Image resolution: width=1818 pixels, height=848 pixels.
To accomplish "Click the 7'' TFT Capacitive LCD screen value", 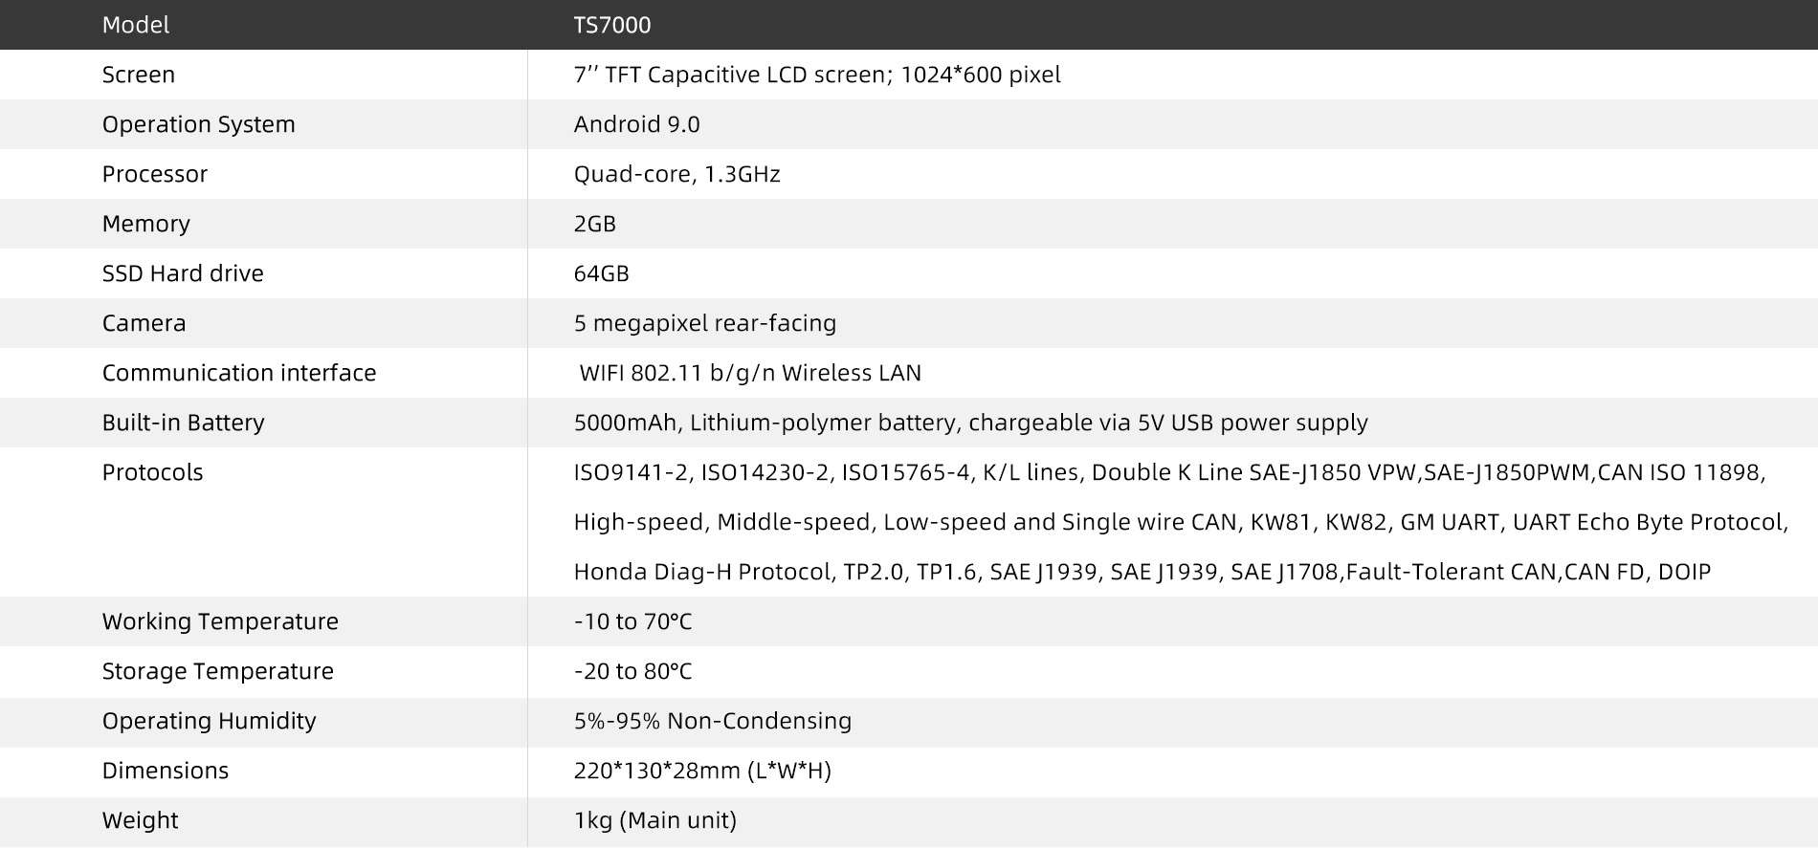I will (817, 75).
